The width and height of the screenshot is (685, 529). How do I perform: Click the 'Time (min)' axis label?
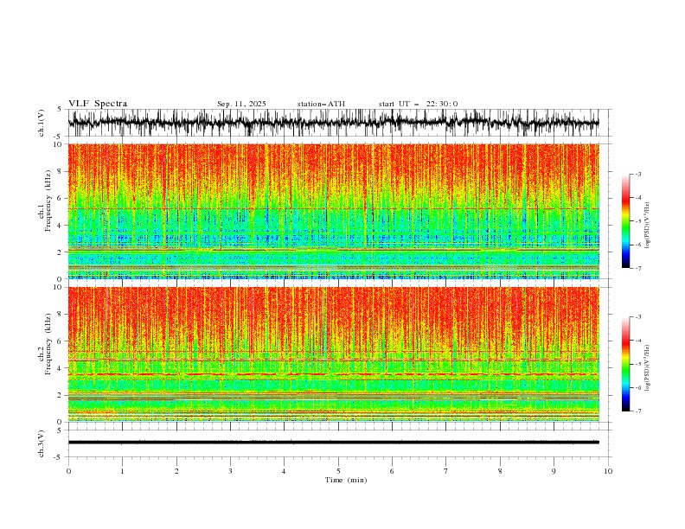(346, 480)
